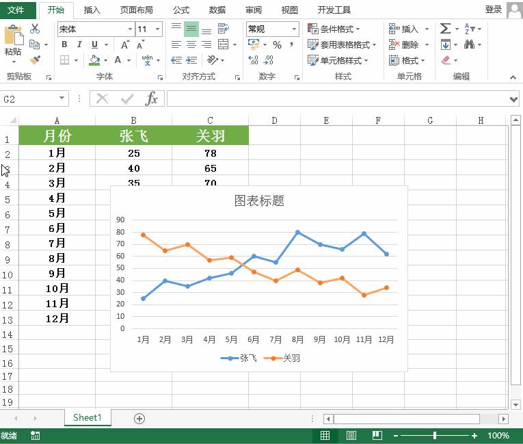Toggle Italic formatting

coord(79,44)
